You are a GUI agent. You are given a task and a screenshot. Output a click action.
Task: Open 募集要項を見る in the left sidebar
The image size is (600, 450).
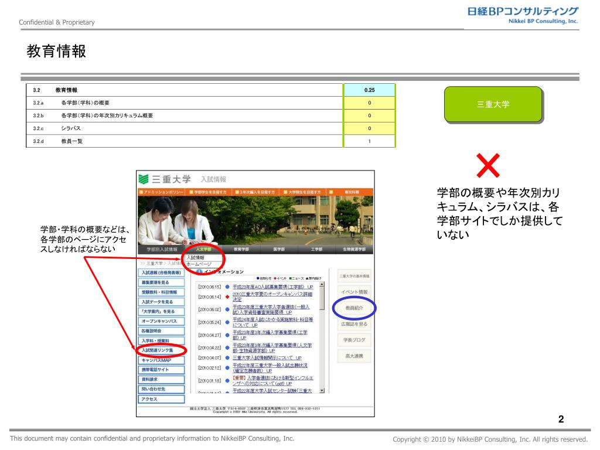click(161, 282)
